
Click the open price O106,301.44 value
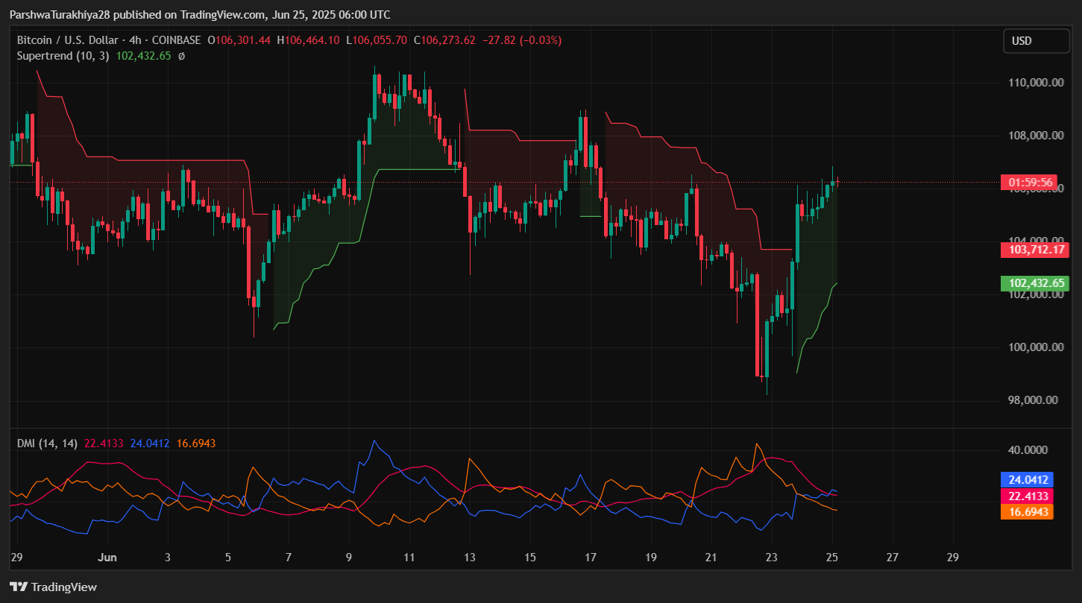(x=240, y=40)
